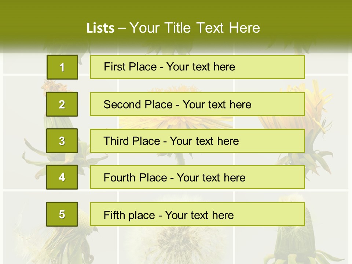The image size is (352, 264).
Task: Click the "First Place - Your text here" bar
Action: 197,67
